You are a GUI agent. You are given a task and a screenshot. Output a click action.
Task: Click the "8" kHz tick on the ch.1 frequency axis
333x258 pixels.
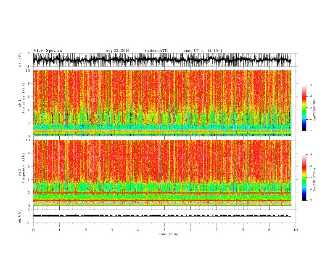(x=30, y=83)
